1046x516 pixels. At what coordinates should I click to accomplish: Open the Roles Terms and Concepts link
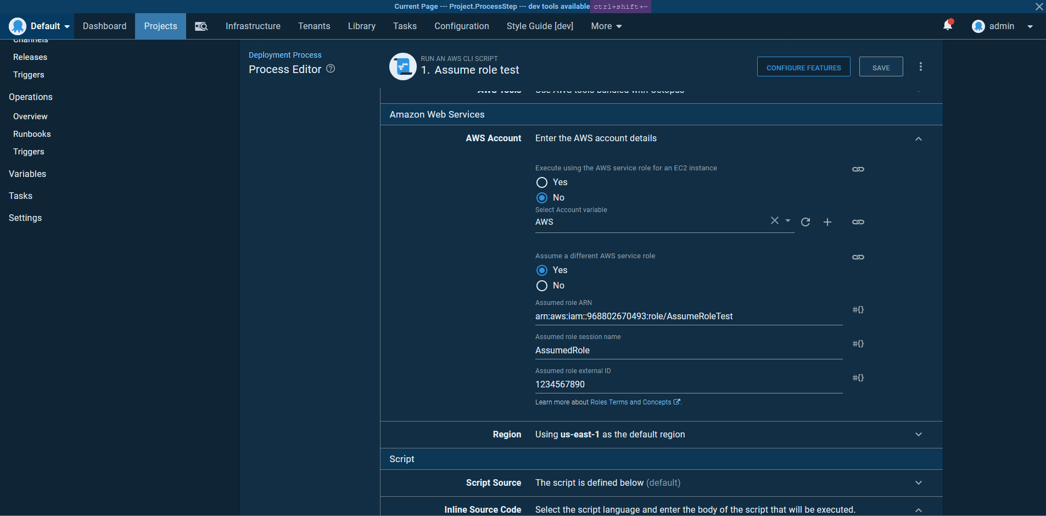tap(631, 402)
